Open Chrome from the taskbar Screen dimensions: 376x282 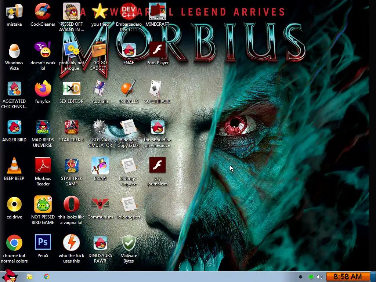tap(47, 277)
